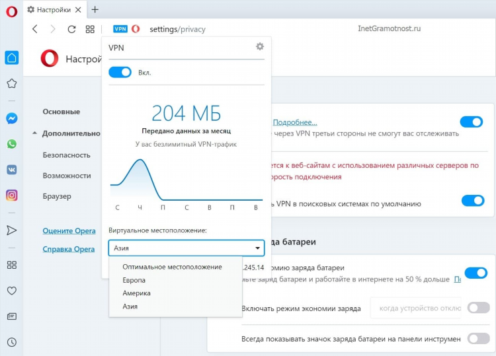Click the address bar settings/privacy

[x=177, y=29]
